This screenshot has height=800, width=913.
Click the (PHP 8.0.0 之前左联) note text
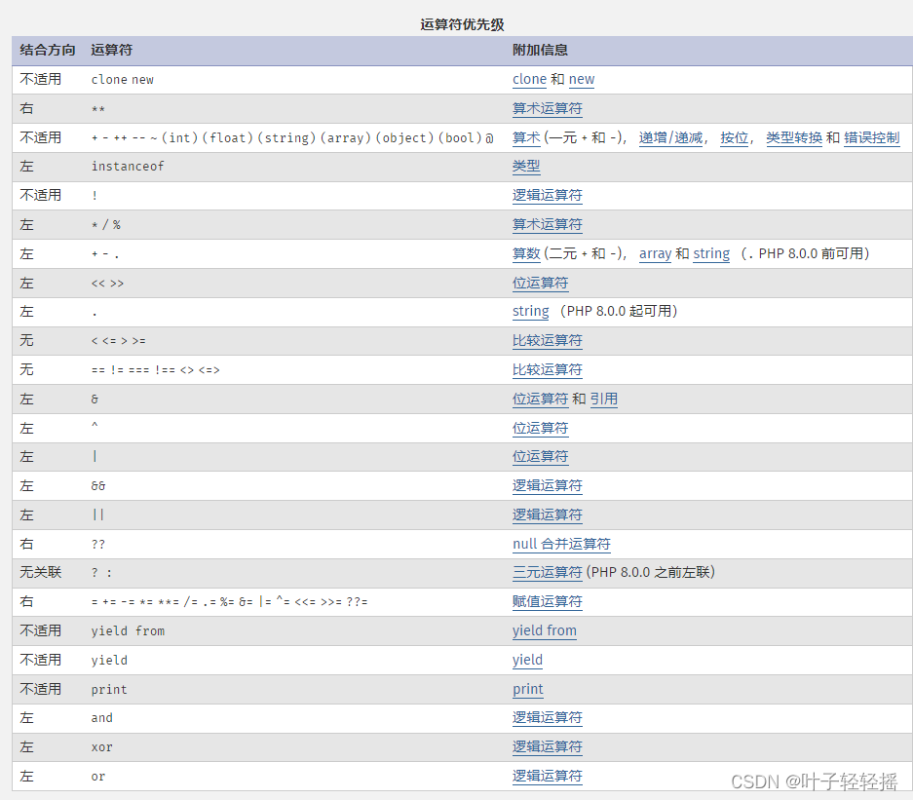pos(651,572)
